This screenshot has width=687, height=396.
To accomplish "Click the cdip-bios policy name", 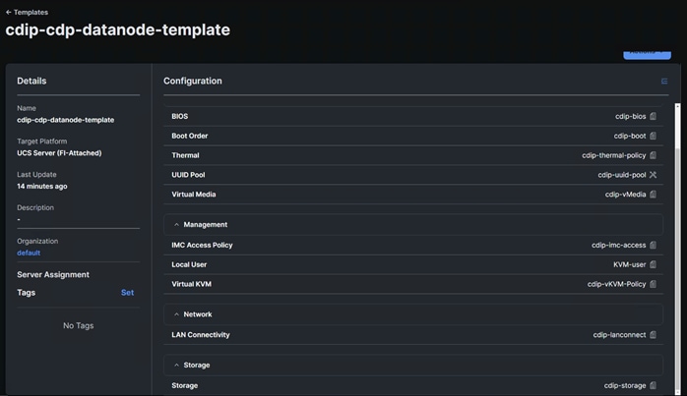I will [631, 116].
